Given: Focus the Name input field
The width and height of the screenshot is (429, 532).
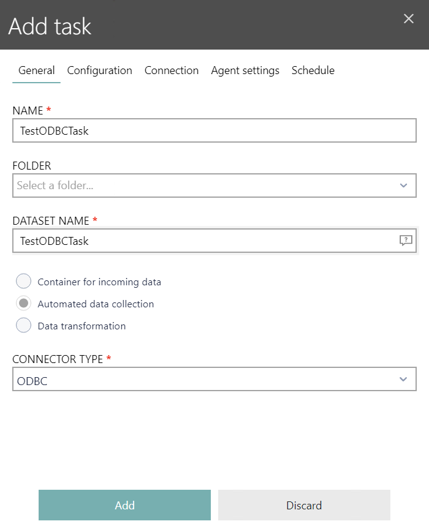Looking at the screenshot, I should [214, 130].
